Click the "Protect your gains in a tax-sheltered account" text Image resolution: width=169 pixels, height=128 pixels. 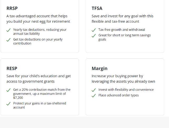click(x=39, y=105)
